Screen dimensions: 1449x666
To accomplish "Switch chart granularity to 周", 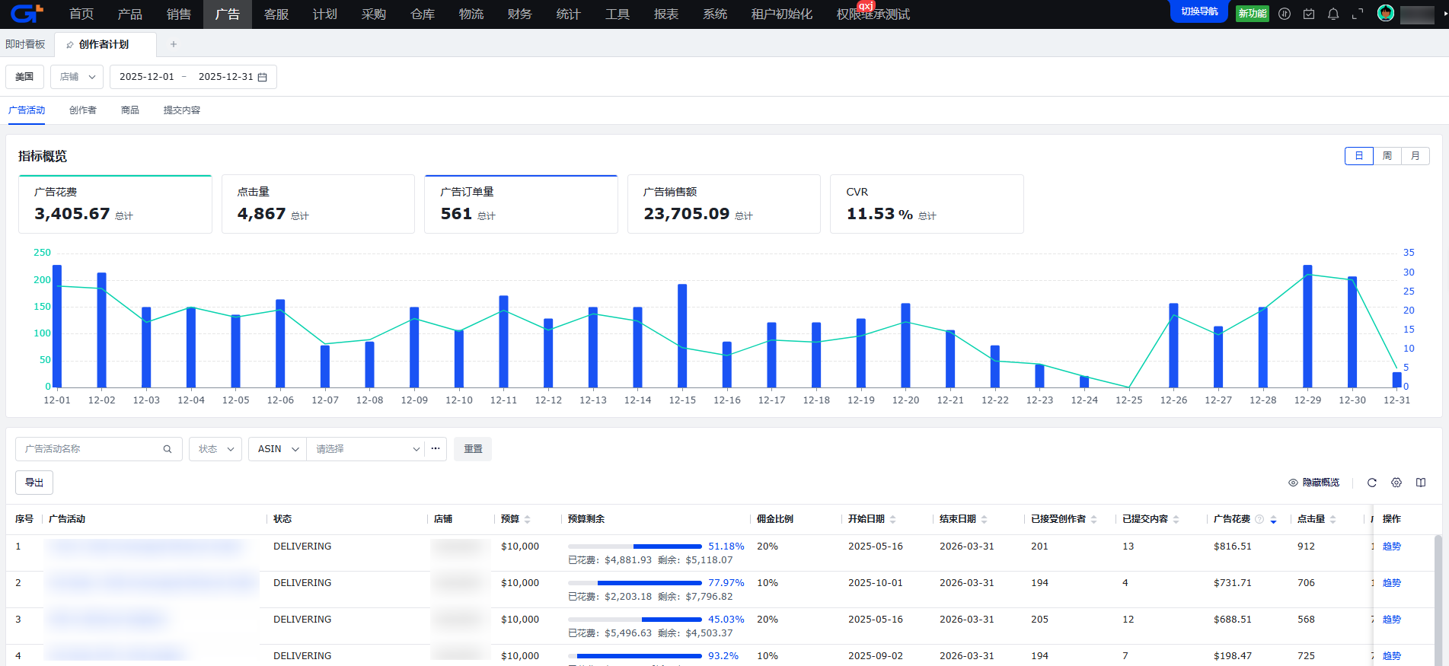I will coord(1387,156).
